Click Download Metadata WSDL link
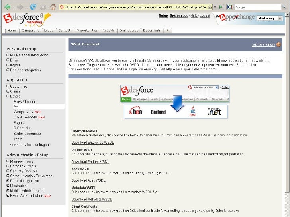 click(x=92, y=199)
